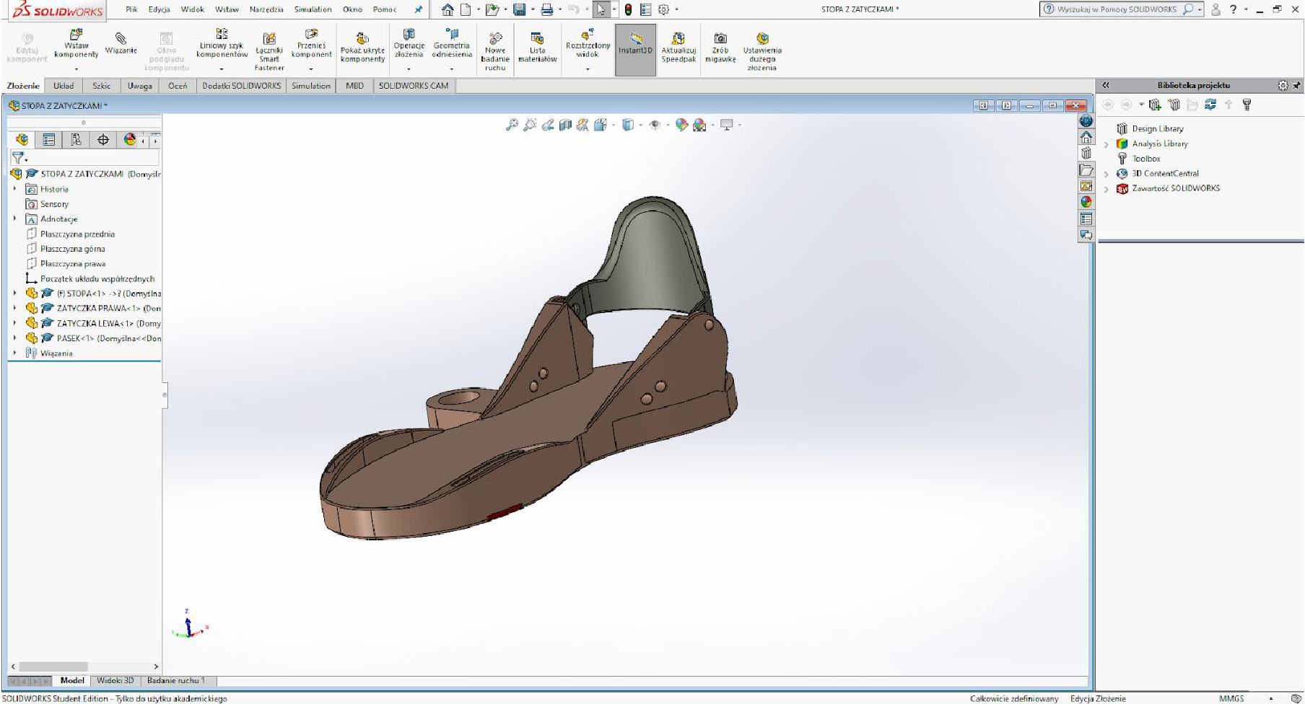Expand the STOPA<1> component node
Viewport: 1305px width, 704px height.
pos(14,294)
